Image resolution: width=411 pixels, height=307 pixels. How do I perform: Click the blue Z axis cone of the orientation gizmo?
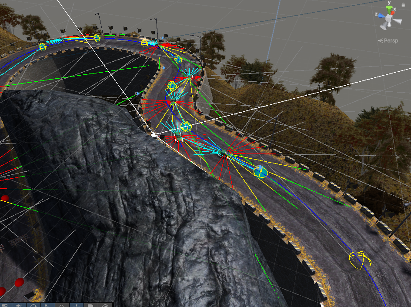(x=382, y=16)
